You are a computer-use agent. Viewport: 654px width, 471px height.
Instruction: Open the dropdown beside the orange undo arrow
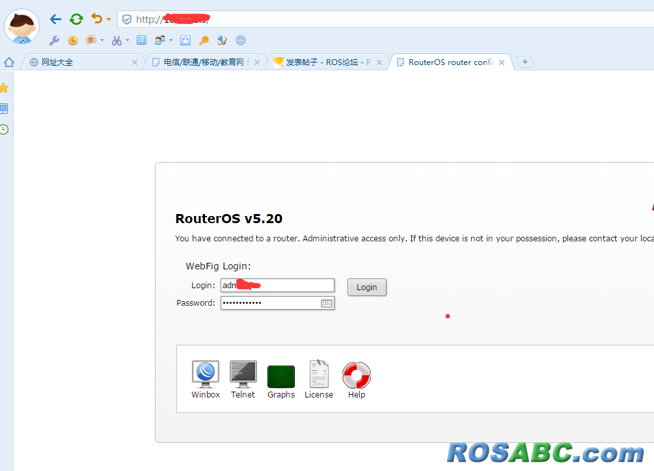(109, 20)
